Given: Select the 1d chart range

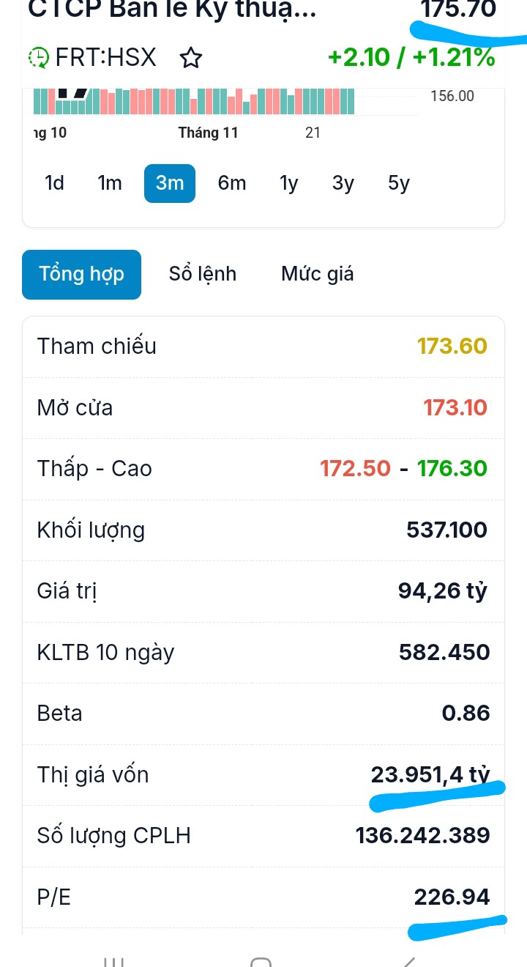Looking at the screenshot, I should [55, 183].
